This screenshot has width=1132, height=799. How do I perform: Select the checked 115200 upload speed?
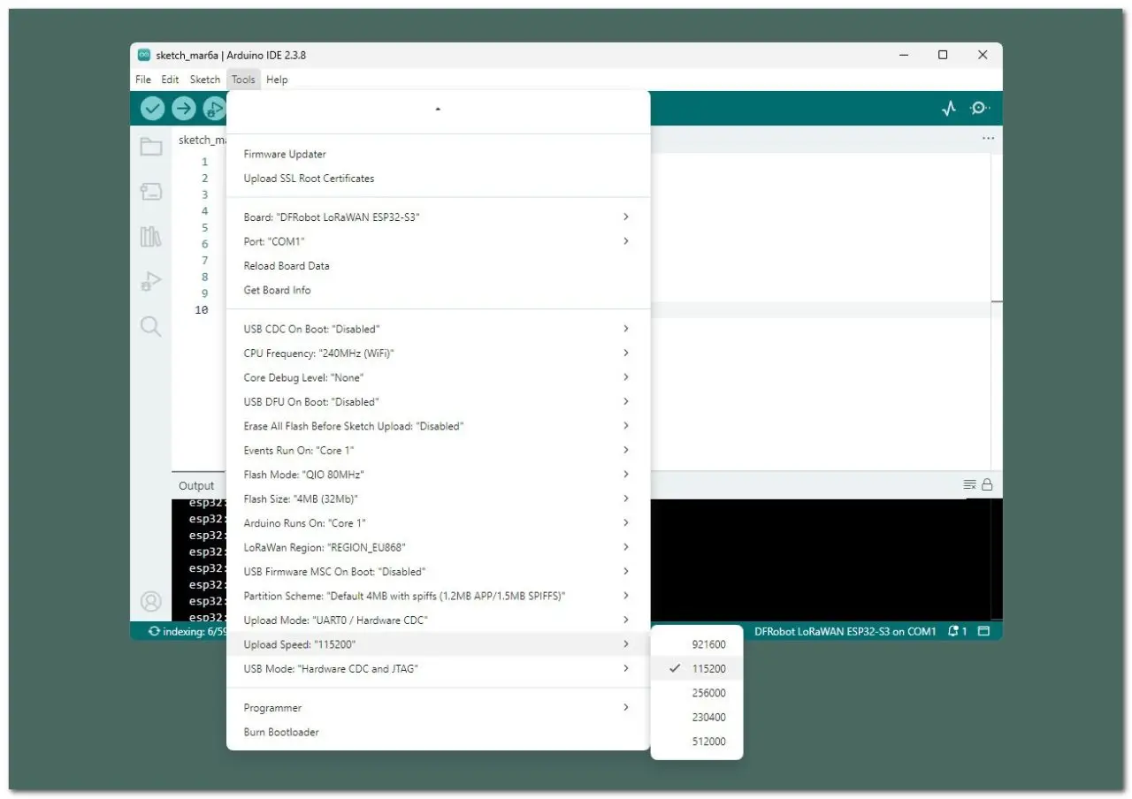pos(697,669)
